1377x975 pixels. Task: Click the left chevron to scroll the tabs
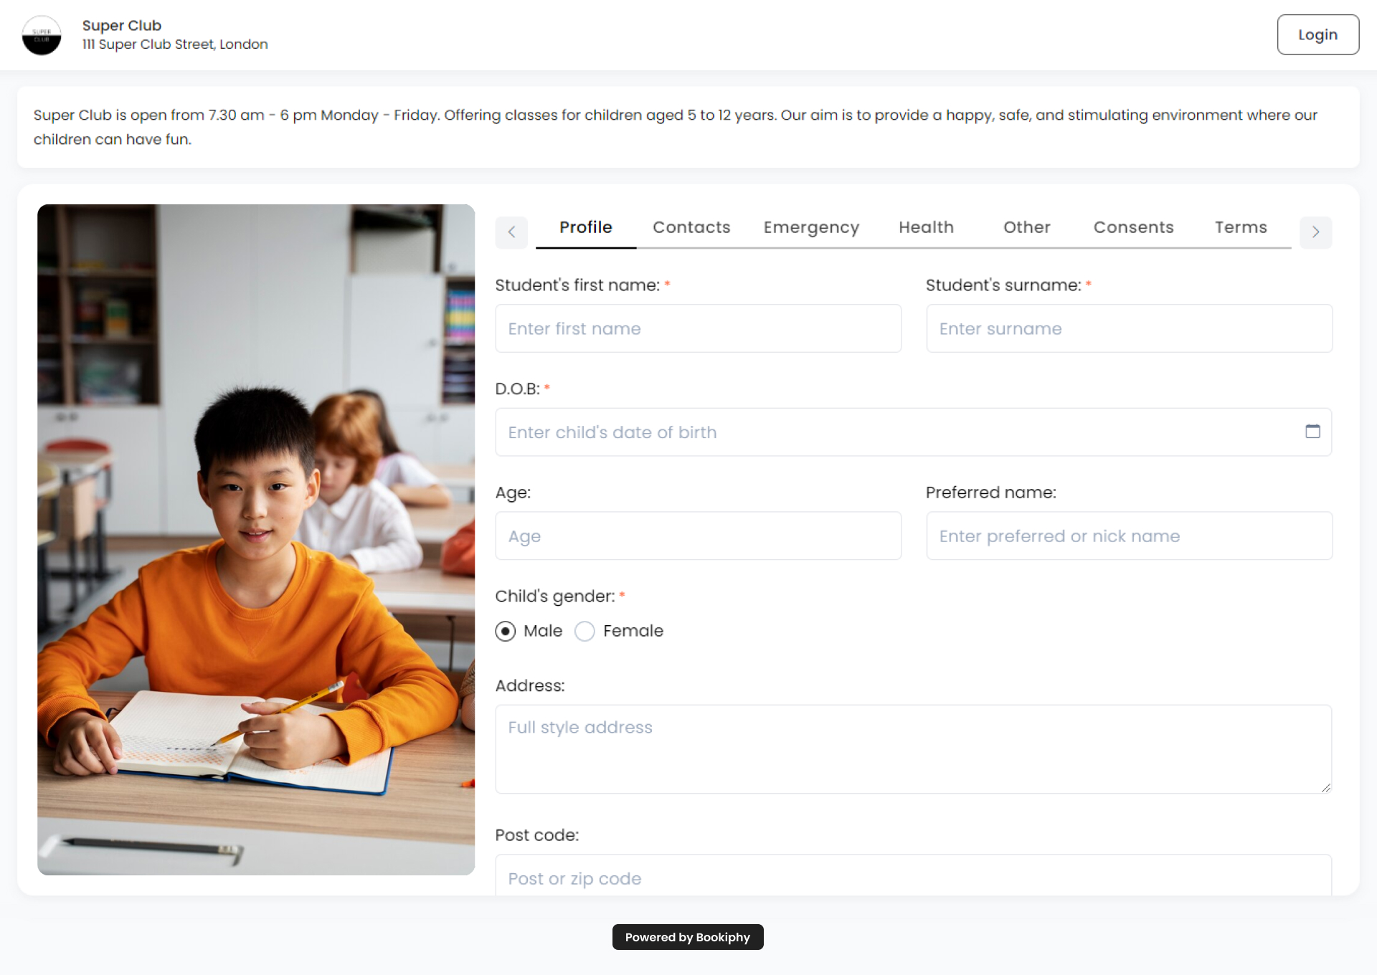[511, 232]
